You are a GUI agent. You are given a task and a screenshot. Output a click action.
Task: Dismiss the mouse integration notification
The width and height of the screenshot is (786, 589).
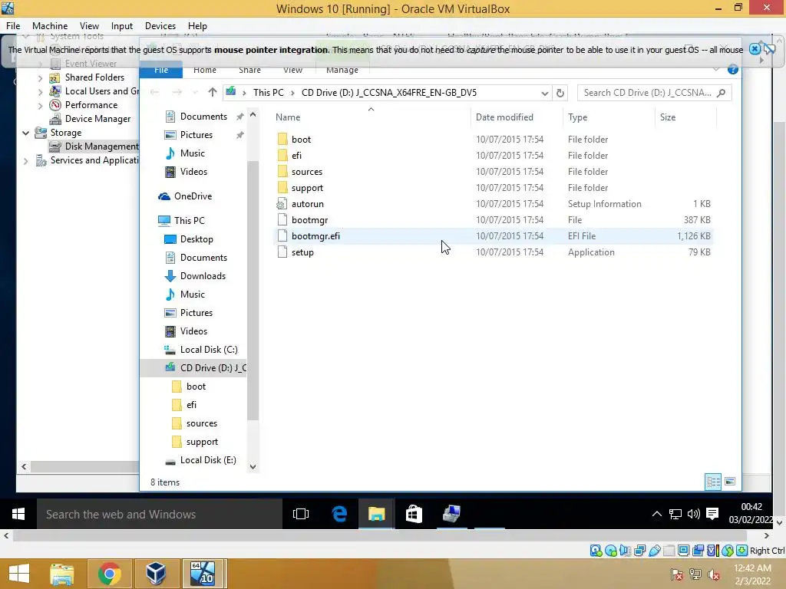755,48
